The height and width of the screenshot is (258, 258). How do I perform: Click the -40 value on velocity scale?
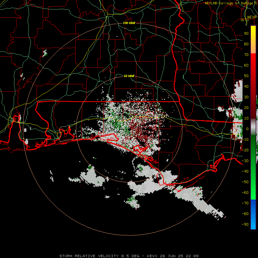coord(245,171)
